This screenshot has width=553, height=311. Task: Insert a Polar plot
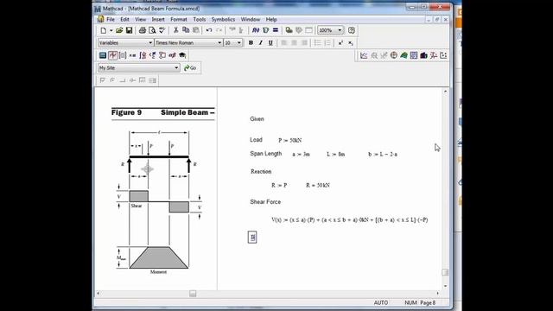tap(394, 55)
